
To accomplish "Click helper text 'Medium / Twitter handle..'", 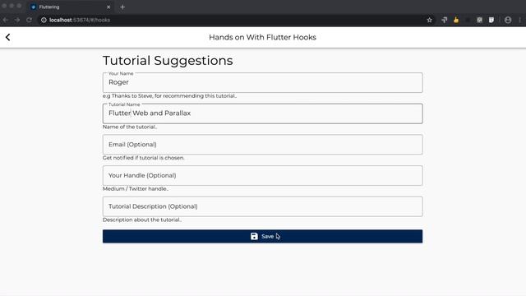I will pyautogui.click(x=136, y=188).
